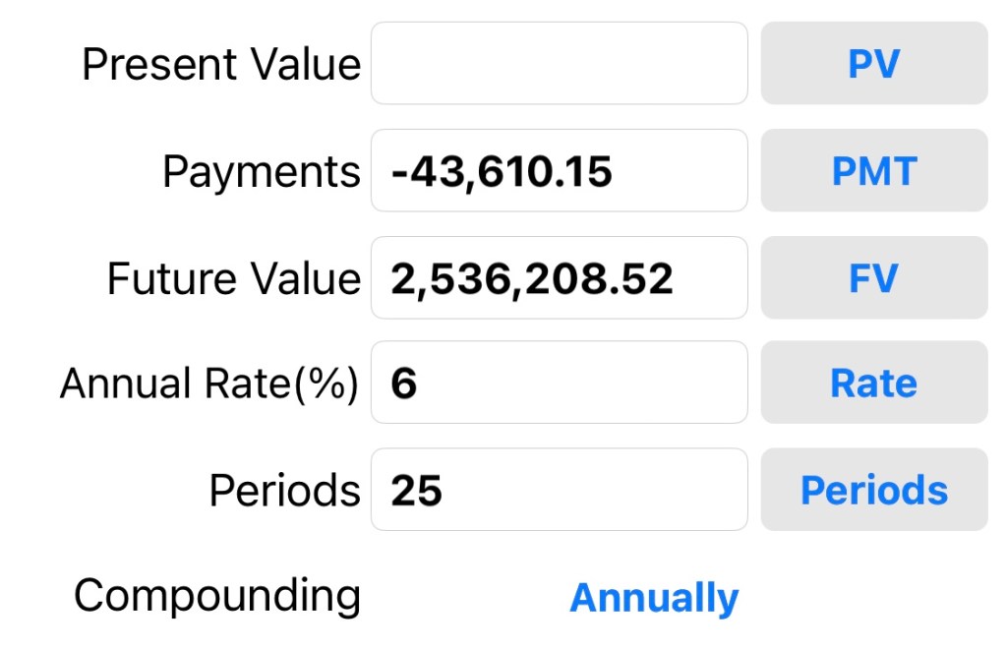The height and width of the screenshot is (649, 1007).
Task: Click into the Future Value input box
Action: click(x=559, y=278)
